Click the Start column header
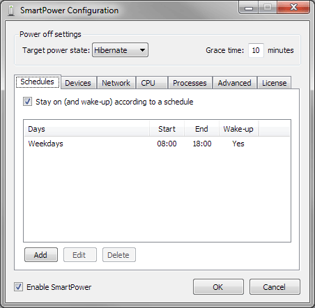The height and width of the screenshot is (308, 315). (x=167, y=129)
